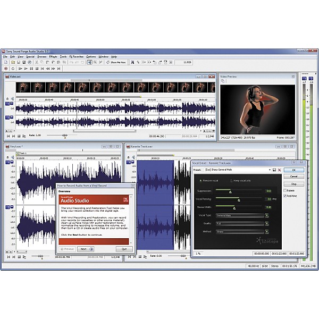Viewport: 319px width, 319px height.
Task: Adjust the Suppression slider
Action: coord(230,191)
